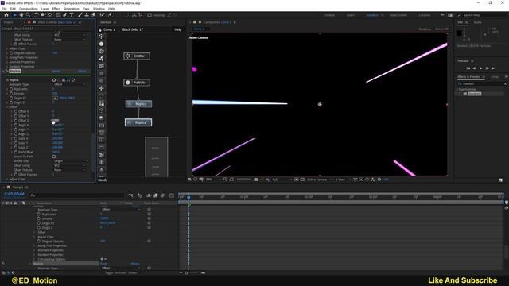Select the Pen tool
Screen dimensions: 509x286
point(65,15)
